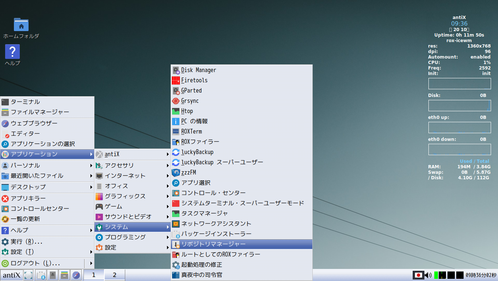Screen dimensions: 498x281
Task: Expand オフィス category
Action: pos(133,186)
